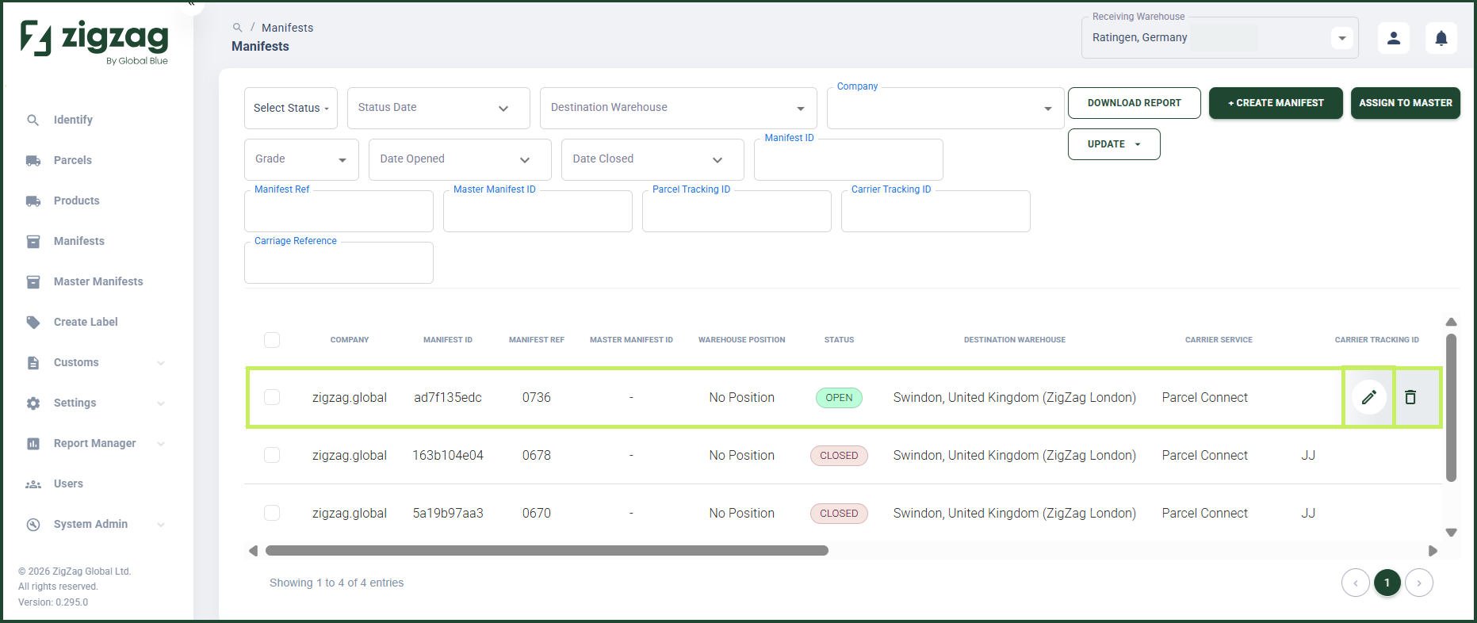Click the Carriage Reference field
This screenshot has height=623, width=1477.
pyautogui.click(x=339, y=262)
